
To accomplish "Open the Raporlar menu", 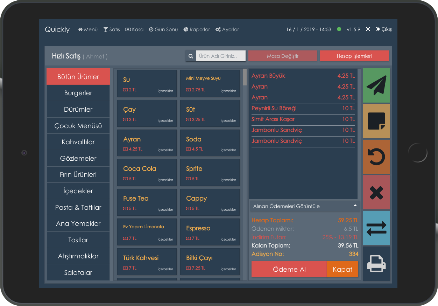I will tap(196, 29).
